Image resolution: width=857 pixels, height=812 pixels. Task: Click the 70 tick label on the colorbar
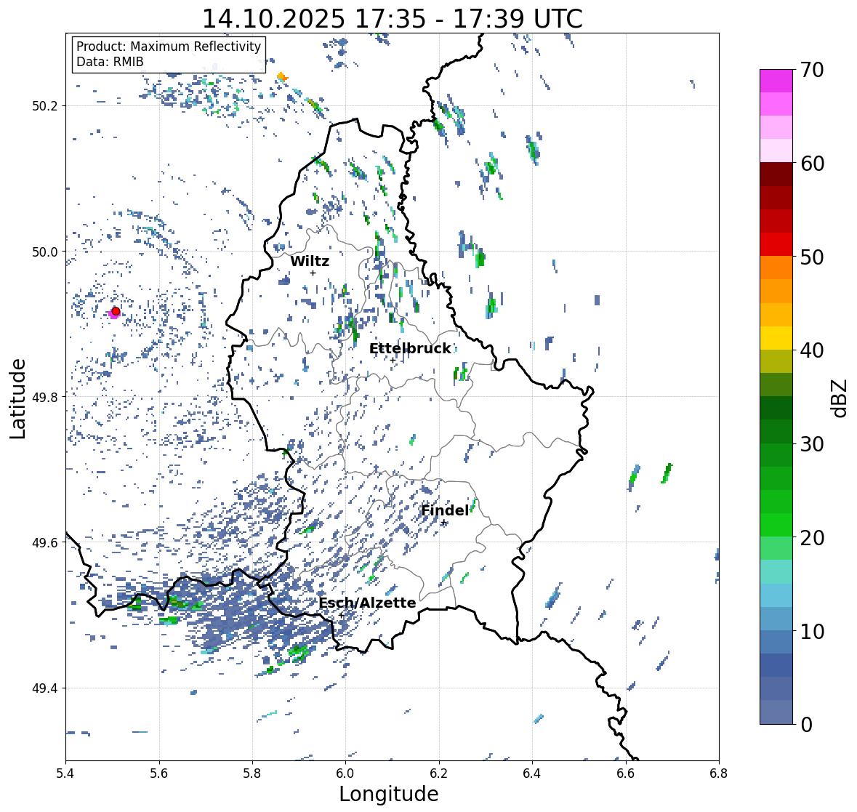[812, 70]
